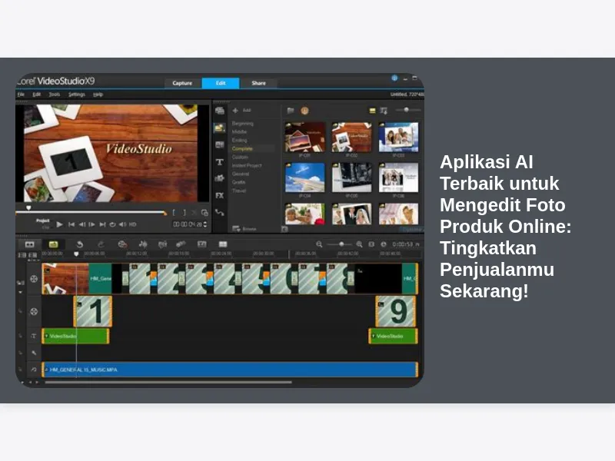This screenshot has height=461, width=615.
Task: Select the Complete category
Action: (242, 148)
